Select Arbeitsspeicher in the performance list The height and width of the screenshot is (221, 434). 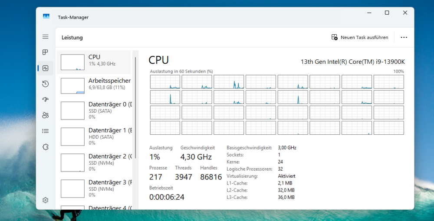point(94,86)
